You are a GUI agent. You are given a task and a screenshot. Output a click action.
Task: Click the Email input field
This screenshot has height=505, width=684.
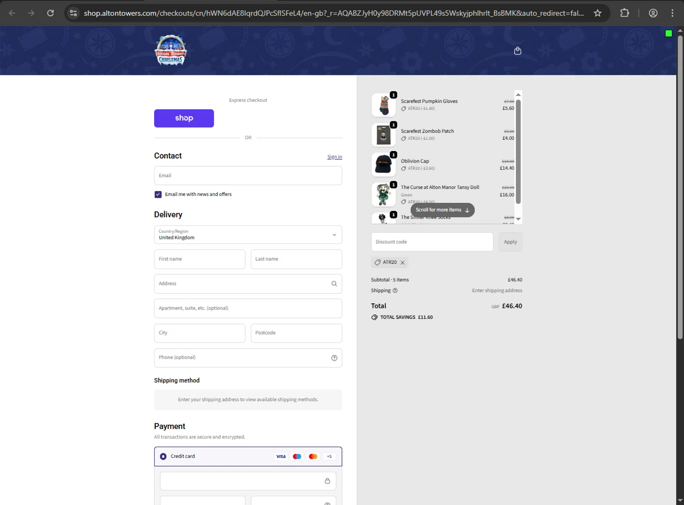coord(248,176)
